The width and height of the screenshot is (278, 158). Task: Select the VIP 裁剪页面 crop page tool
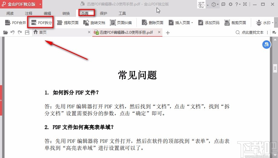[x=235, y=23]
